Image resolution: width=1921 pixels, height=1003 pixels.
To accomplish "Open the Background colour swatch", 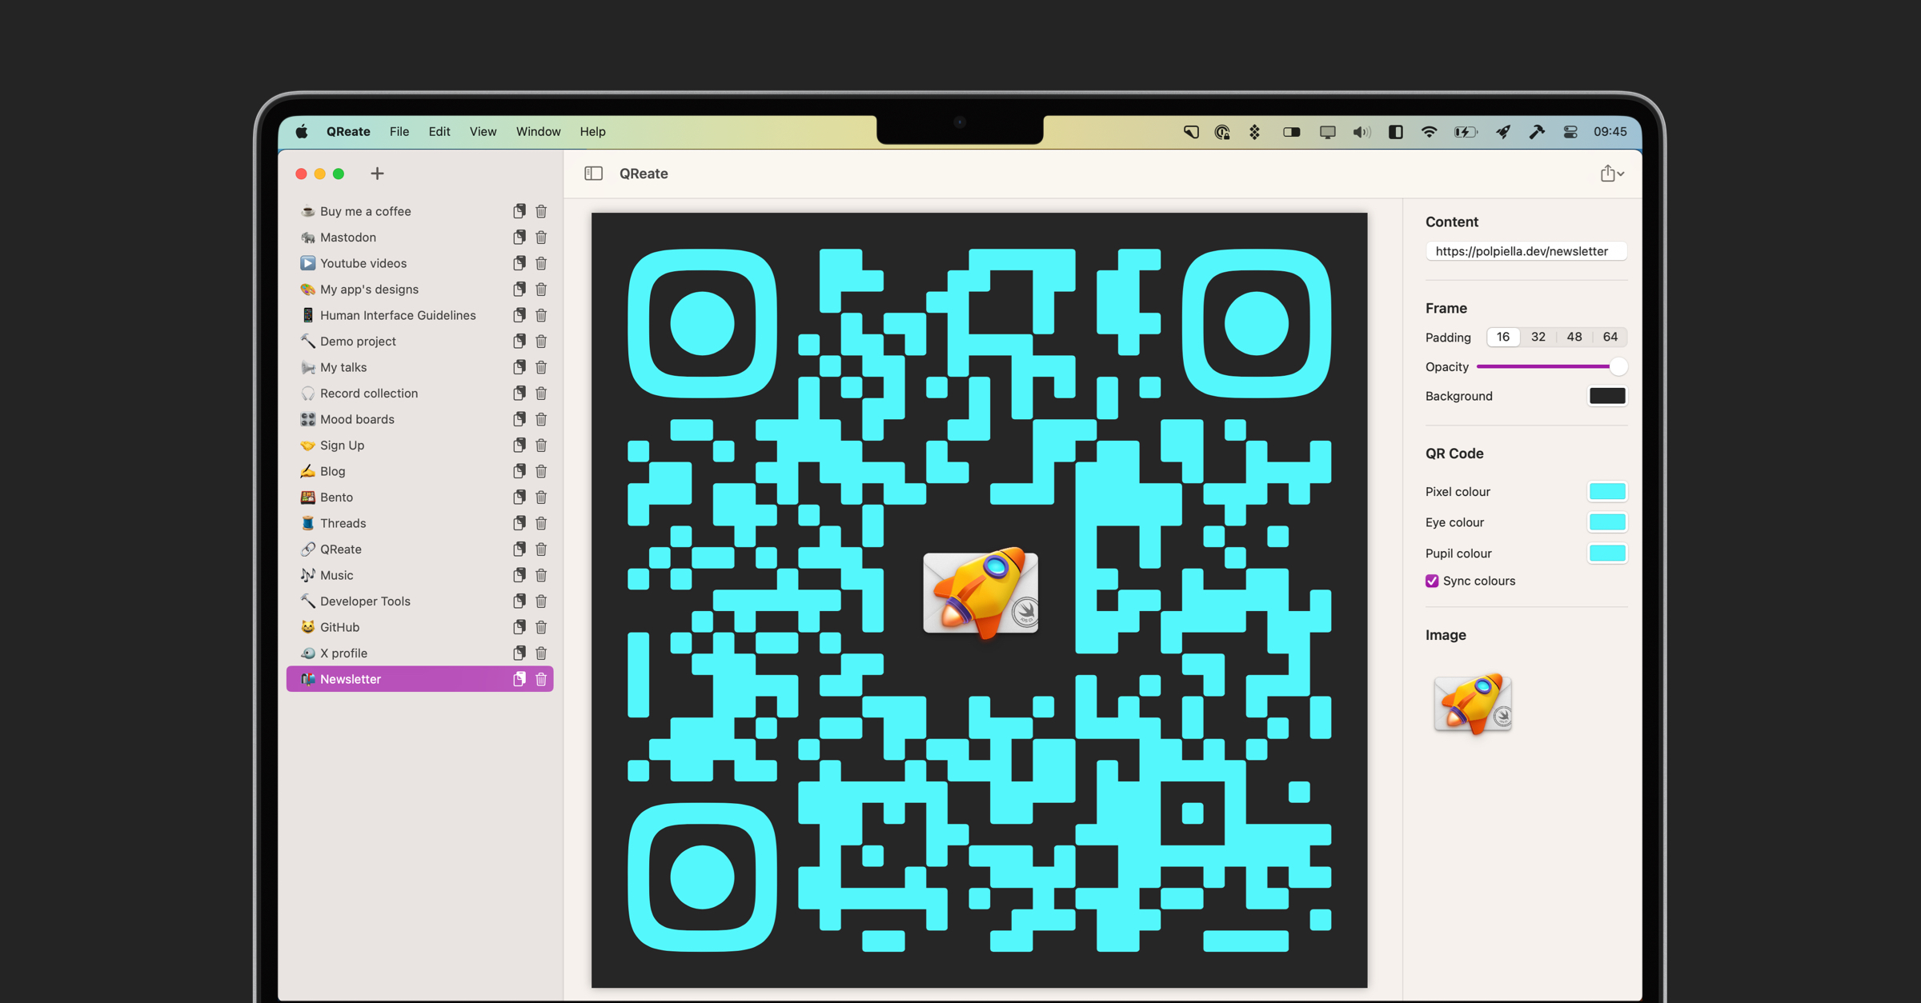I will (x=1607, y=396).
